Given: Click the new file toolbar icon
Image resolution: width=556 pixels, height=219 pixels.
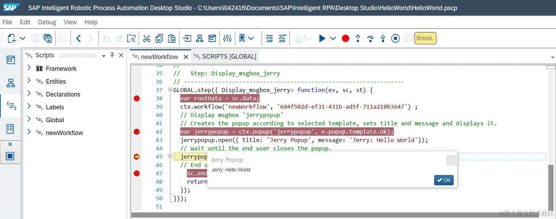Looking at the screenshot, I should (x=11, y=38).
